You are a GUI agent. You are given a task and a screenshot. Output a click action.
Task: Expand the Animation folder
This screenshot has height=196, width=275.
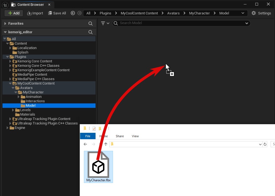19,97
